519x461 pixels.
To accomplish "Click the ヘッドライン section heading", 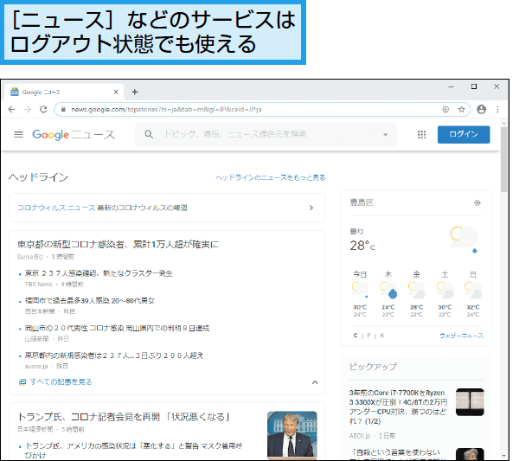I will pyautogui.click(x=38, y=177).
